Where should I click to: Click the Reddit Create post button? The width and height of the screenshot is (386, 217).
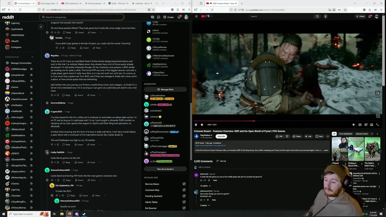(x=169, y=17)
